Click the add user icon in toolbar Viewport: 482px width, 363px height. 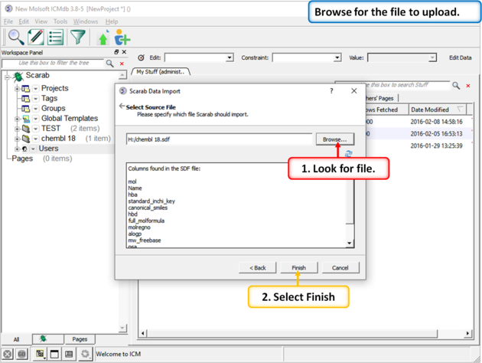[x=122, y=38]
